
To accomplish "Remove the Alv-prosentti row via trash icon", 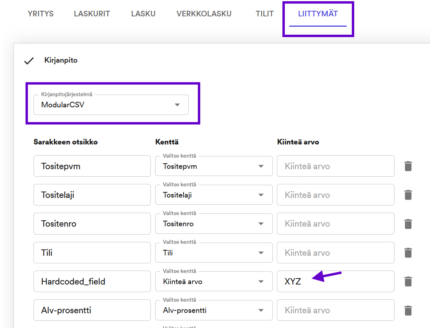I will click(x=408, y=310).
